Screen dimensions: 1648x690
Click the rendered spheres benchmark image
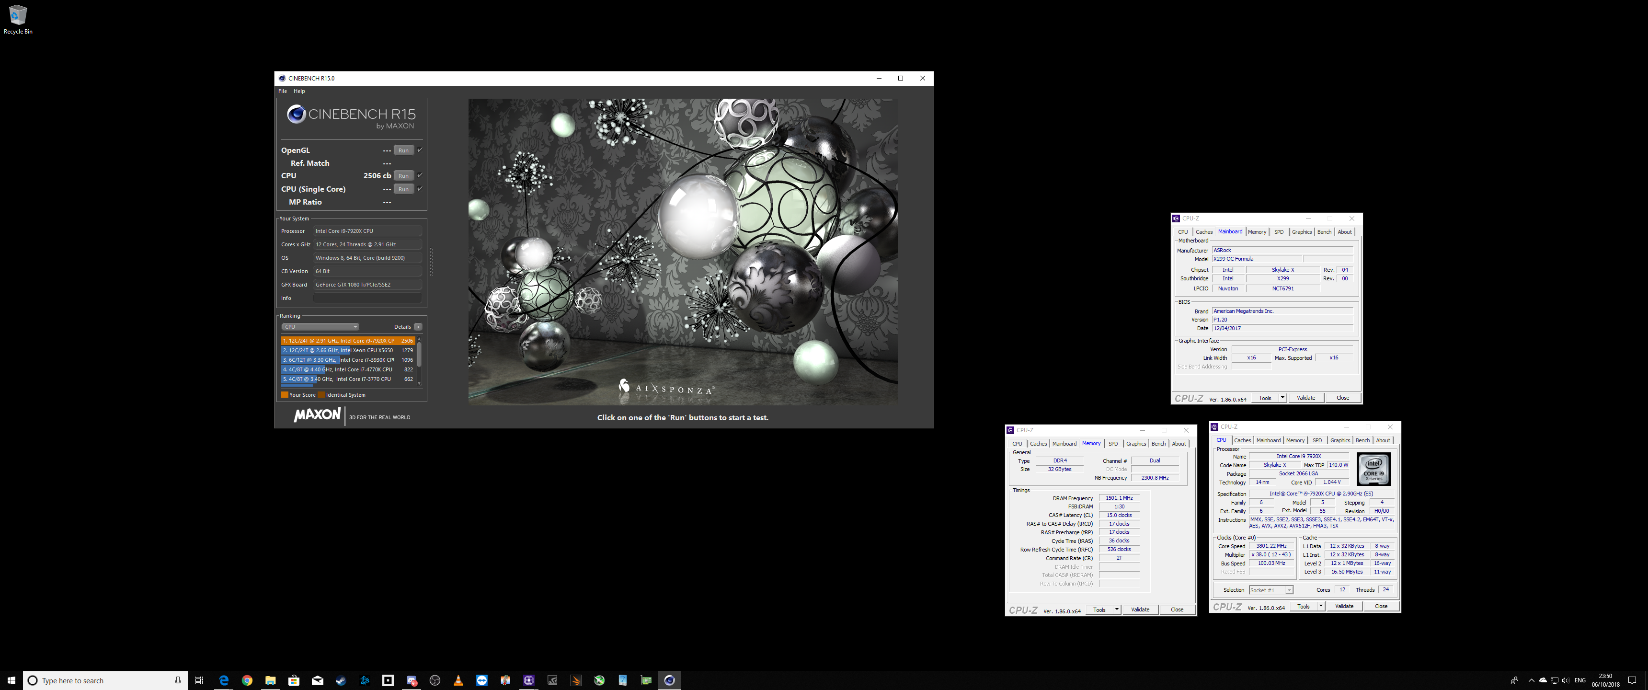(683, 252)
